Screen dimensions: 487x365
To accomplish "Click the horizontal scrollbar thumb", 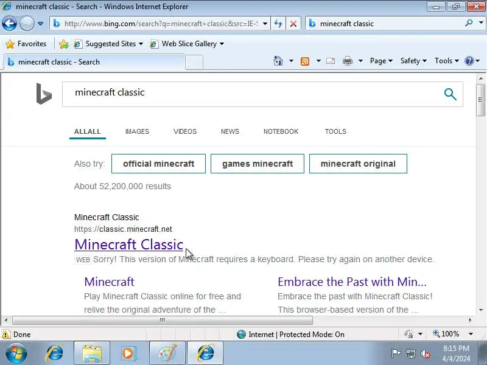I will 162,320.
